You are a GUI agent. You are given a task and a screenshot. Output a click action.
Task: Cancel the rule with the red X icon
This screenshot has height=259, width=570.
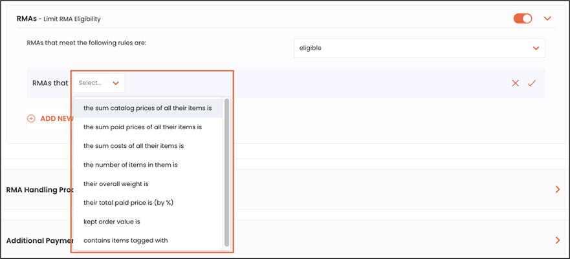515,83
